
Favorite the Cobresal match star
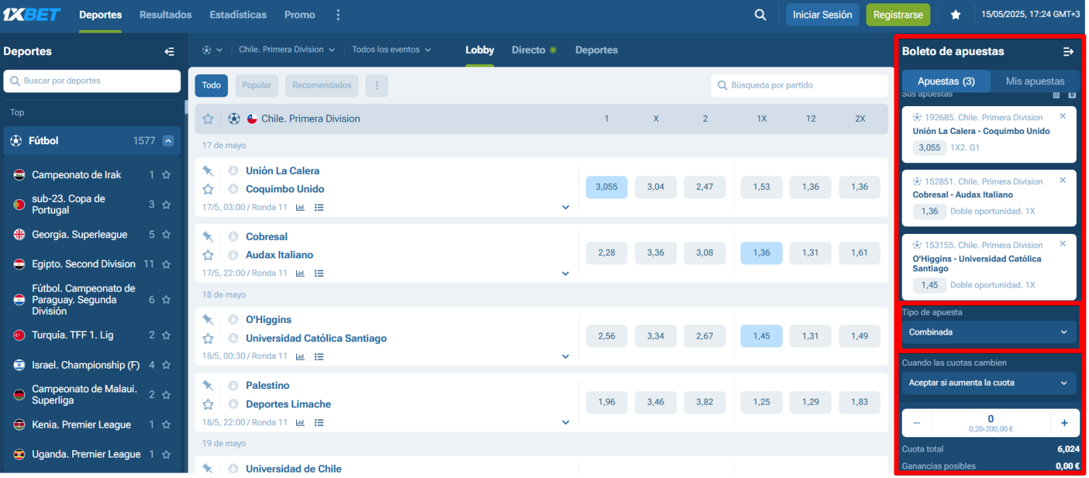[208, 255]
